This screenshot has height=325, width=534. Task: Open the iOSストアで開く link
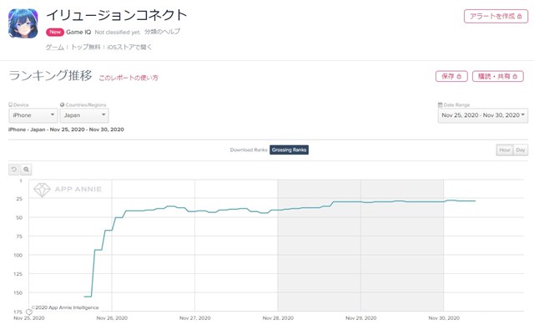point(129,47)
